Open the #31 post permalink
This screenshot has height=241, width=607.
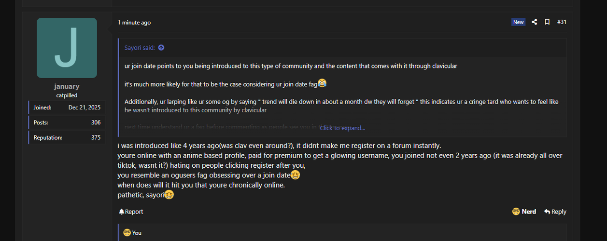coord(562,22)
